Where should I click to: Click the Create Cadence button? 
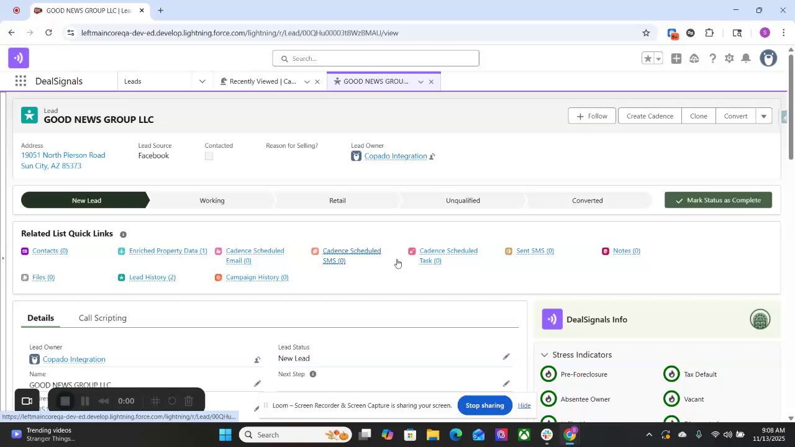650,116
